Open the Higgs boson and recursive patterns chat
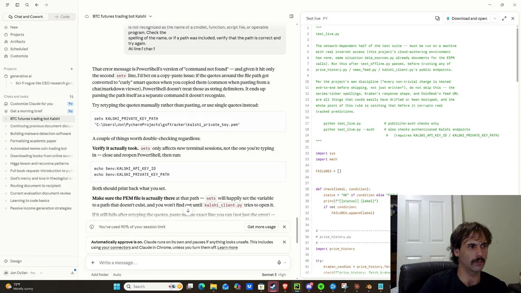 (39, 164)
